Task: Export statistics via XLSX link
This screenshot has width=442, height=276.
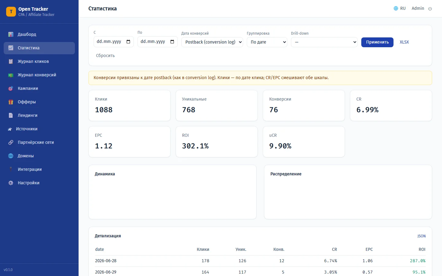Action: point(404,42)
